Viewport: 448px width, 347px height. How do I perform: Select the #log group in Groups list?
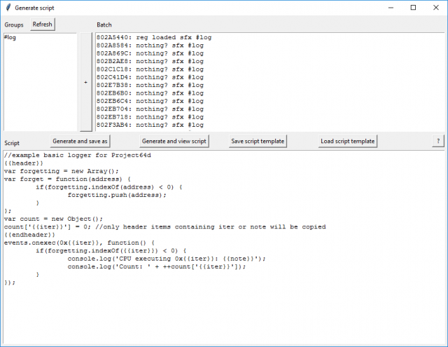click(x=10, y=37)
